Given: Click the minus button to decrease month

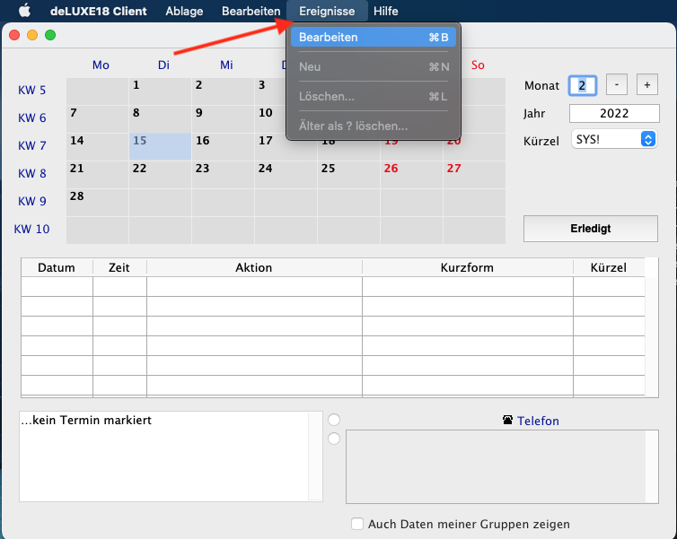Looking at the screenshot, I should point(616,84).
